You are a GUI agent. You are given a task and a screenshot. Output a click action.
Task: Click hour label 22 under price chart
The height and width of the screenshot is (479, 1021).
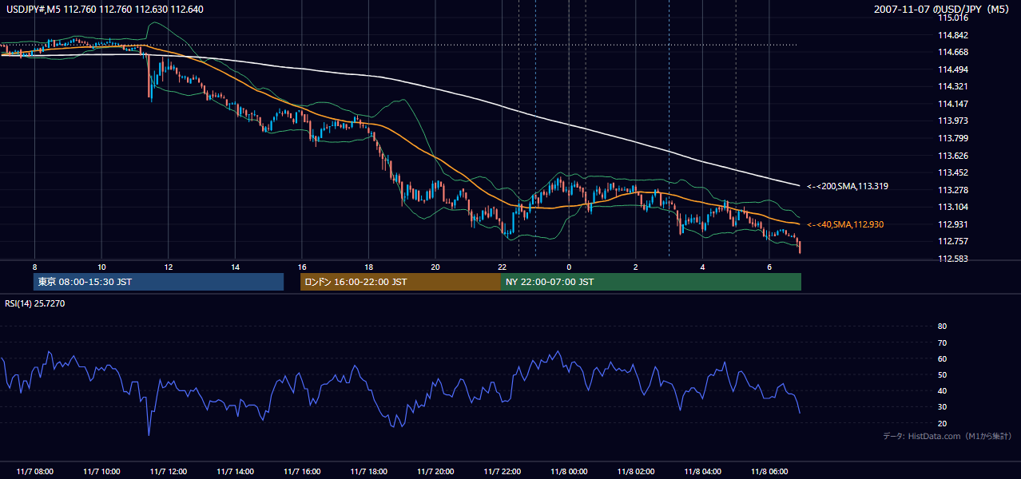tap(502, 267)
